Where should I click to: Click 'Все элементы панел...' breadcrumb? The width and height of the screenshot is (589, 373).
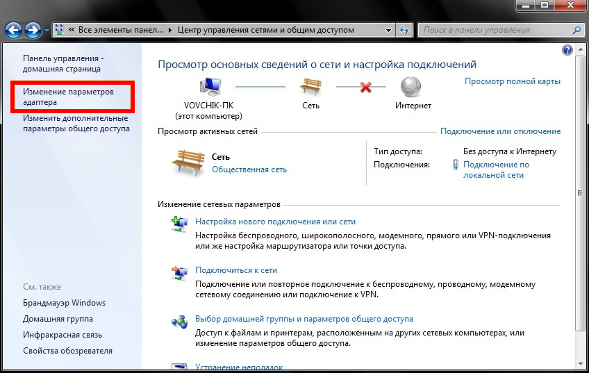[121, 30]
